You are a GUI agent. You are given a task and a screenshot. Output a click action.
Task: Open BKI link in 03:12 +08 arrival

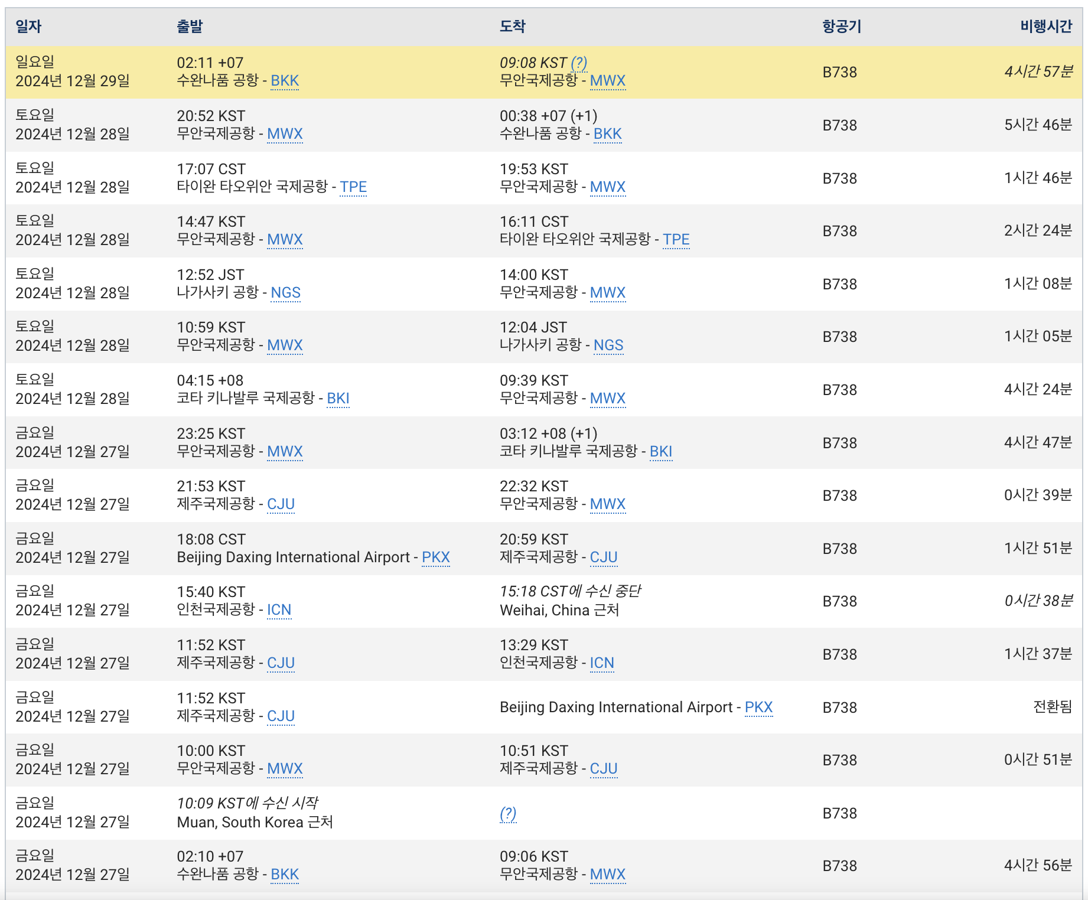click(661, 452)
